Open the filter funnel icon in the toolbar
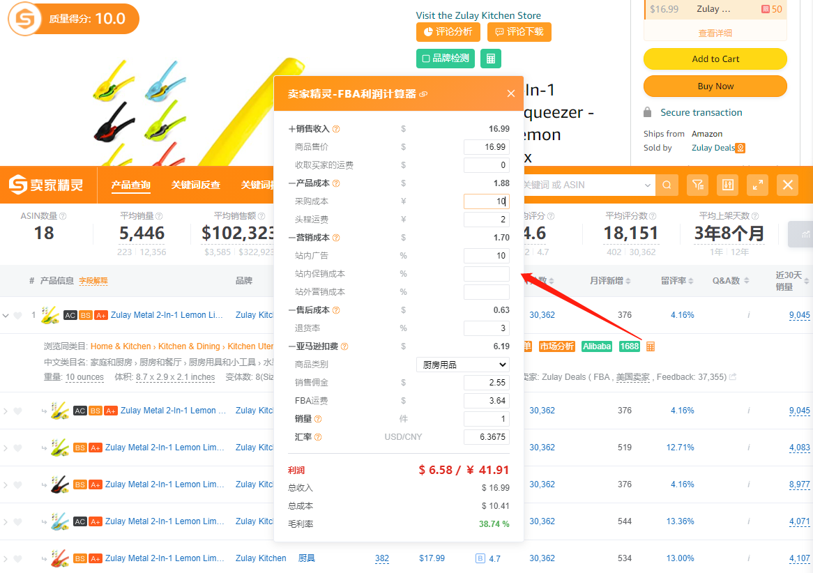 coord(697,185)
